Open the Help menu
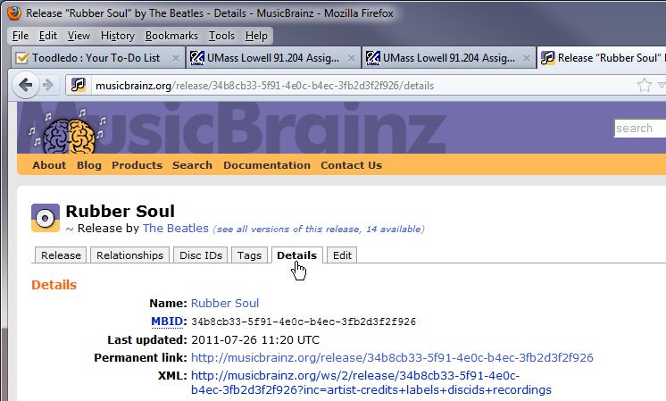 [256, 36]
